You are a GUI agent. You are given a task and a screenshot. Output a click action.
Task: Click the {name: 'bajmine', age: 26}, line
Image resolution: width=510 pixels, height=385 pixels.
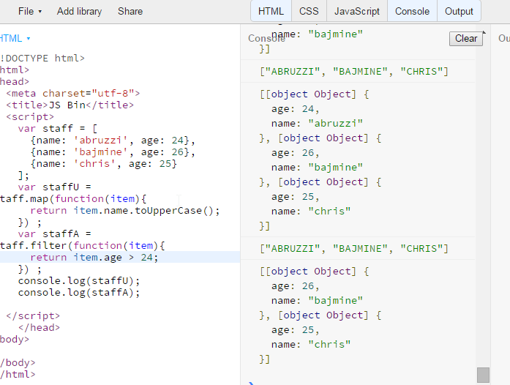click(113, 152)
